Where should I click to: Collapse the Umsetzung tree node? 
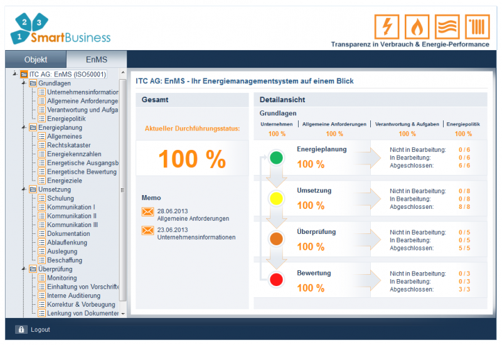23,189
